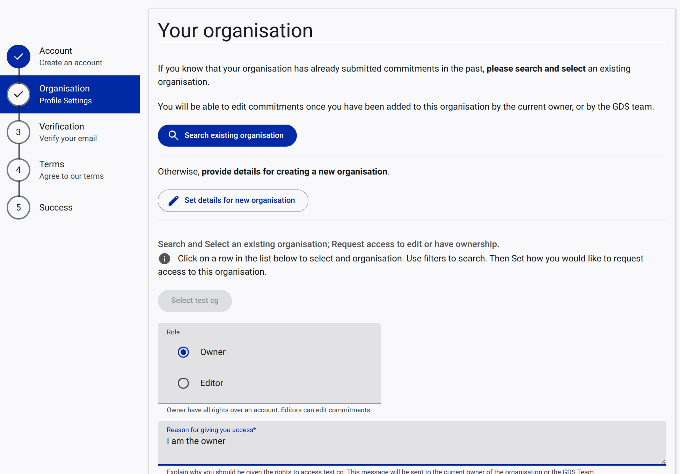Go to Organisation Profile Settings step
This screenshot has width=680, height=474.
coord(65,94)
